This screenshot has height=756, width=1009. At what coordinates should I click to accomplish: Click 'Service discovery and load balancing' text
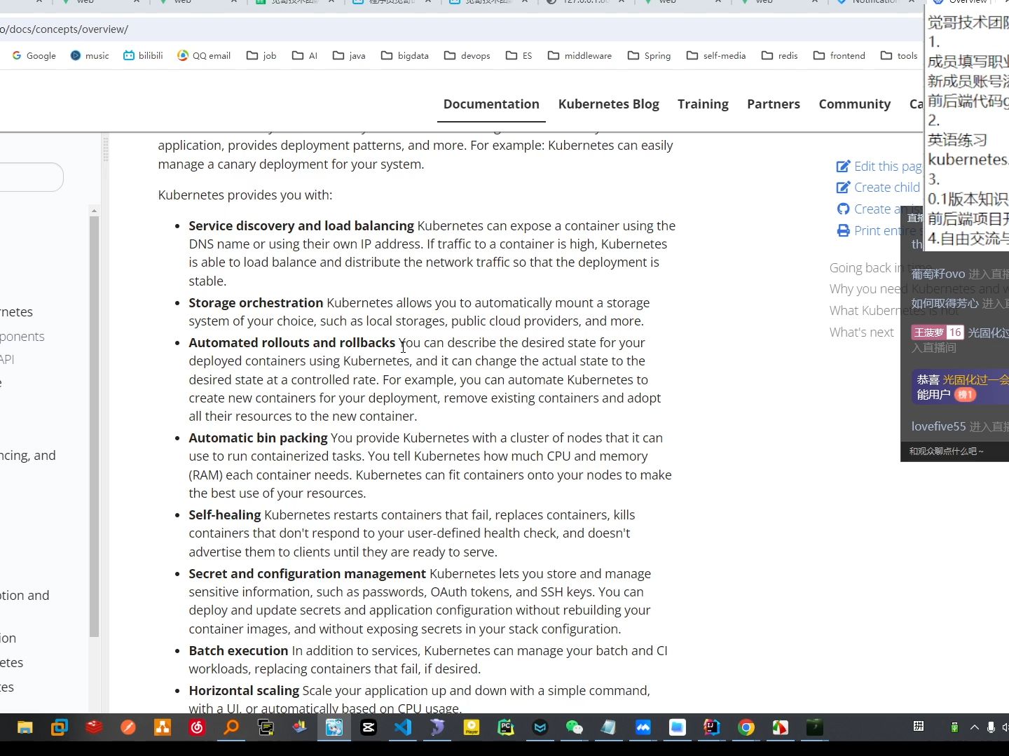[301, 226]
